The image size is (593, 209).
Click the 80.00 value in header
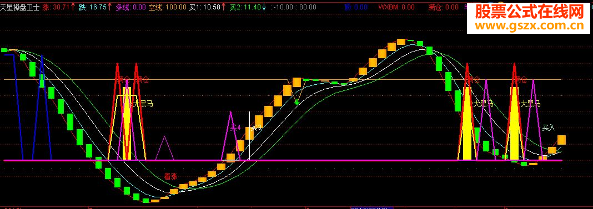pos(308,7)
